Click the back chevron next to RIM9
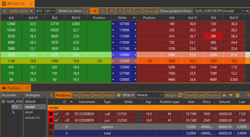The height and width of the screenshot is (137, 250). (5, 11)
